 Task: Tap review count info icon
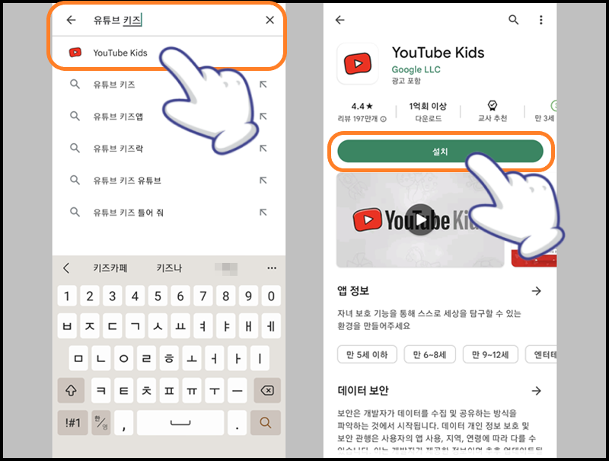point(384,119)
